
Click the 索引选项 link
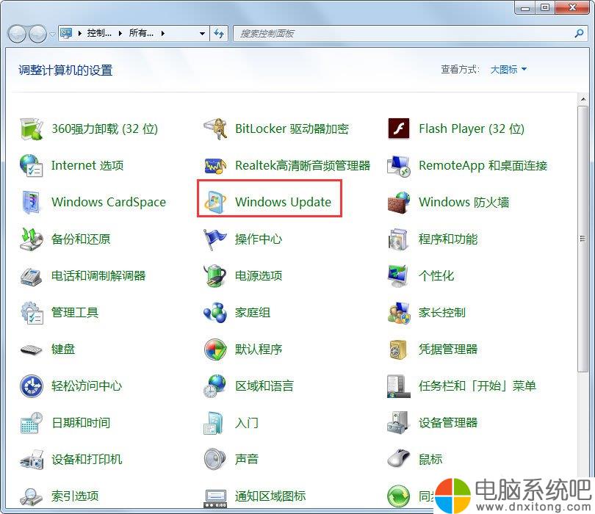click(75, 496)
